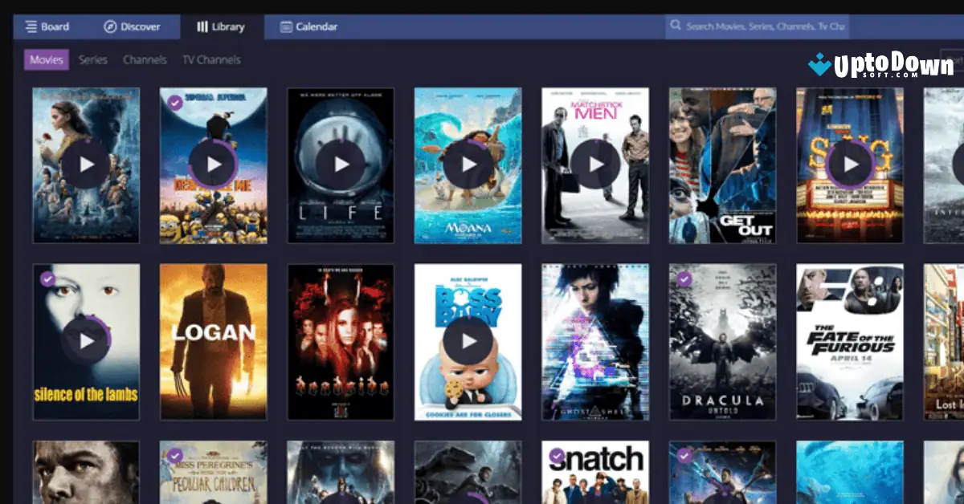Screen dimensions: 964x504
Task: Click the Discover compass icon
Action: [110, 26]
